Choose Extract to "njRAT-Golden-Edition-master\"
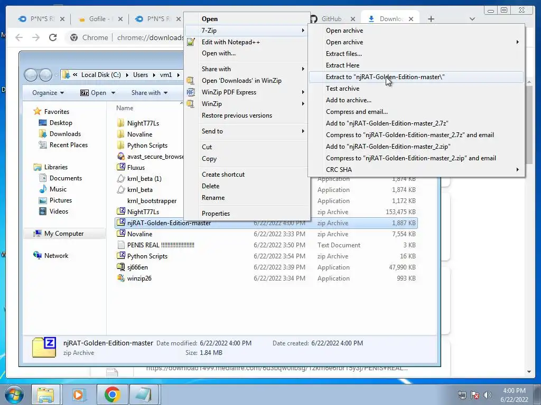The height and width of the screenshot is (405, 541). 416,77
